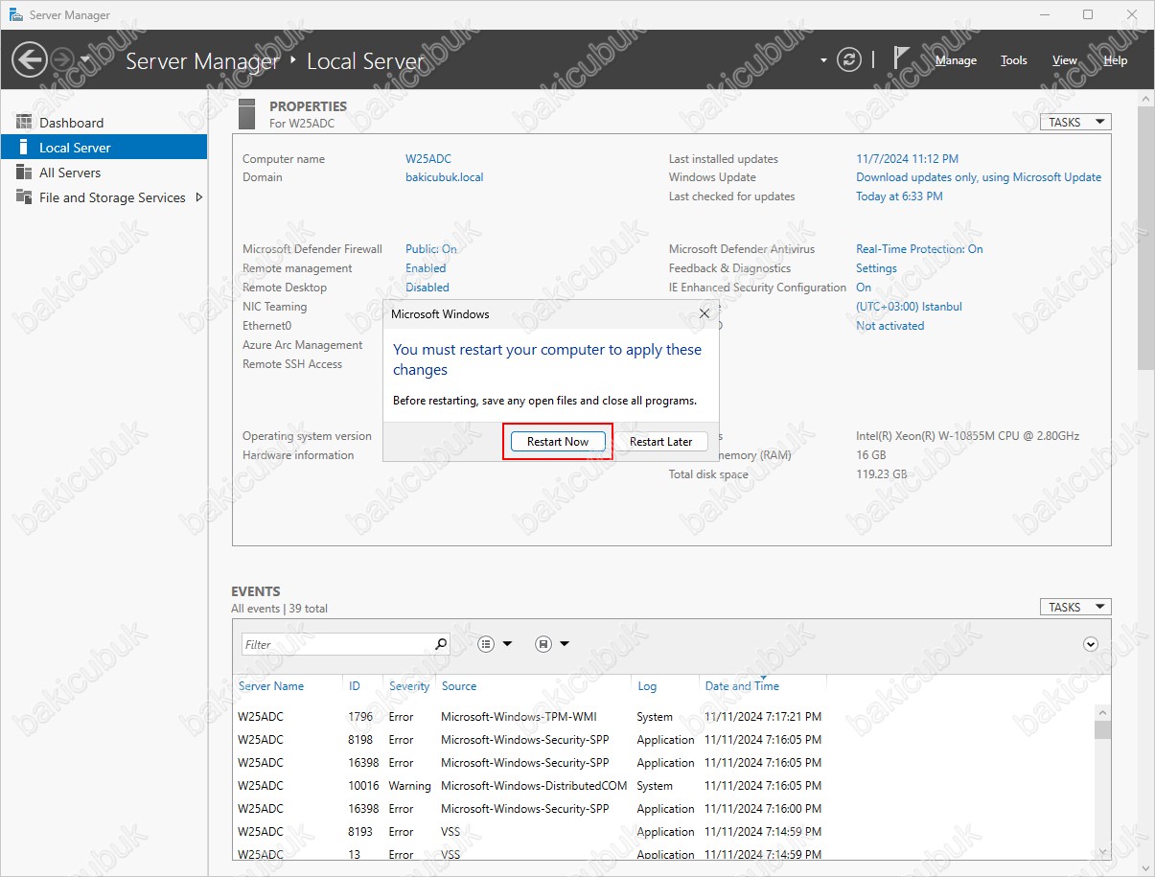This screenshot has height=877, width=1155.
Task: Click the Not activated link
Action: click(889, 326)
